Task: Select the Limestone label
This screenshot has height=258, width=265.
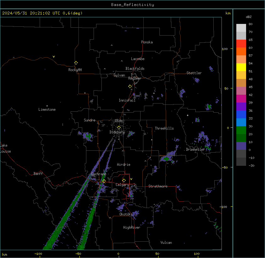Action: 47,109
